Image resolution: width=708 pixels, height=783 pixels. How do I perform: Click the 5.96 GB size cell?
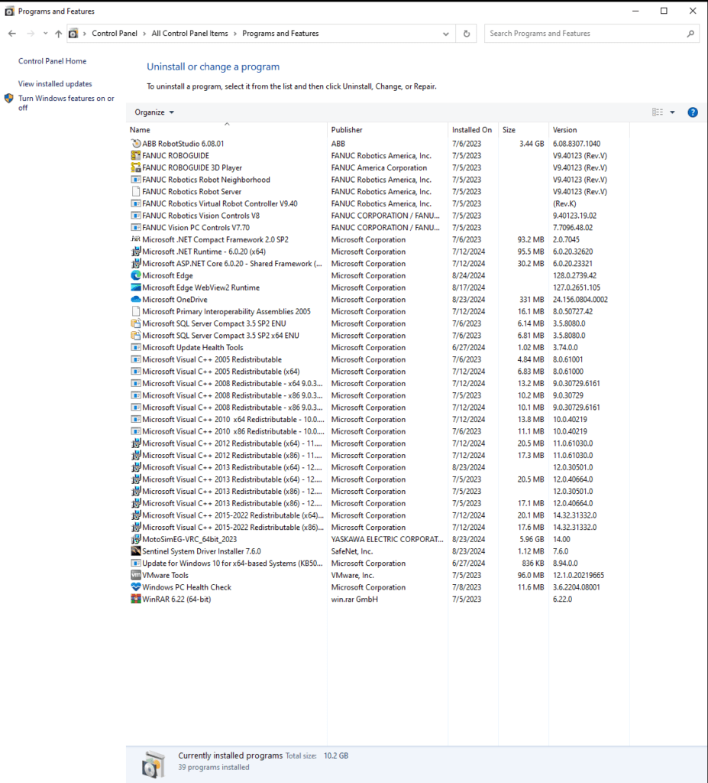pyautogui.click(x=532, y=539)
